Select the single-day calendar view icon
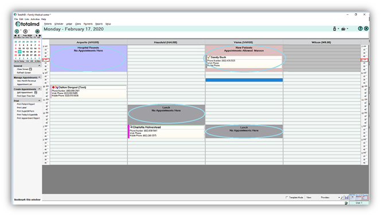 [352, 197]
